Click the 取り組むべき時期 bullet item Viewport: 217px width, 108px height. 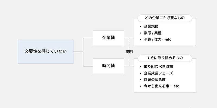click(158, 67)
